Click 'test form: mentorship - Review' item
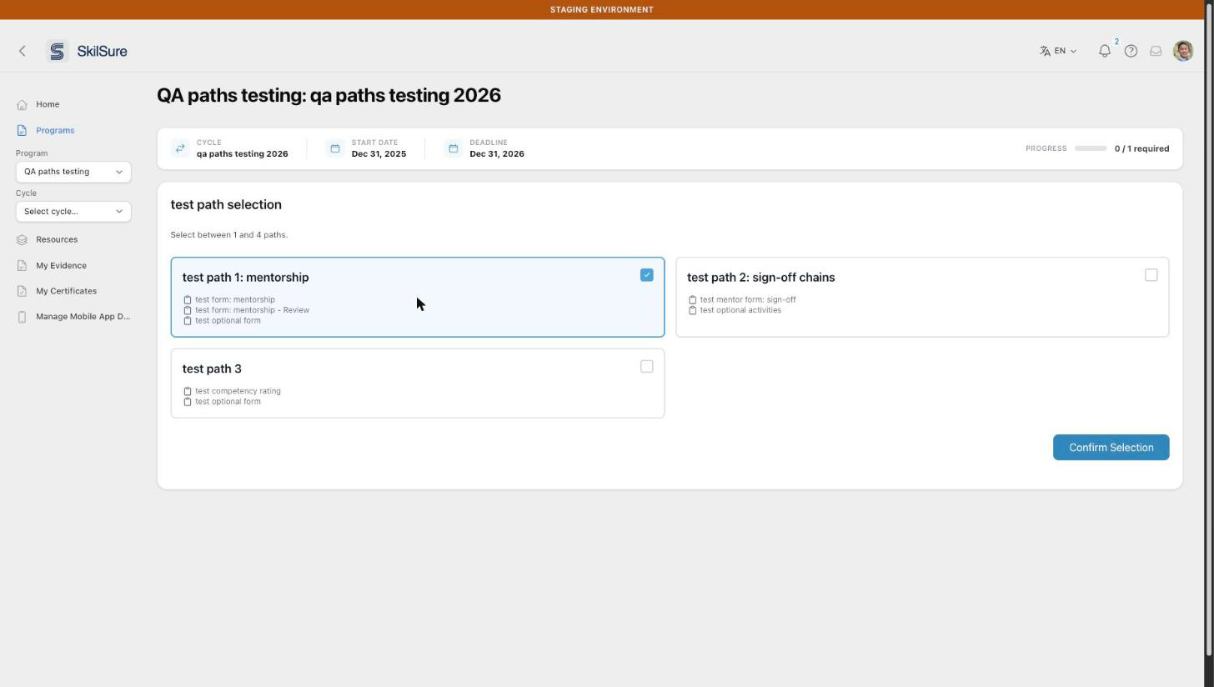The width and height of the screenshot is (1214, 687). coord(252,310)
